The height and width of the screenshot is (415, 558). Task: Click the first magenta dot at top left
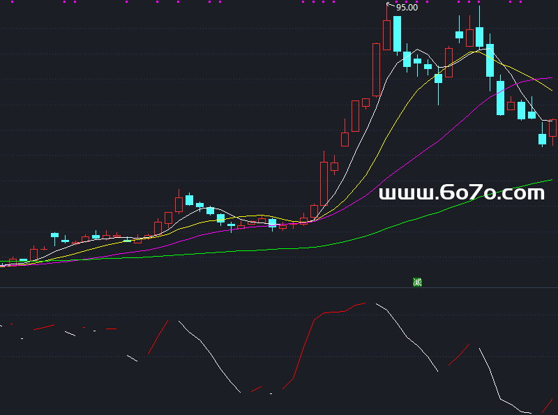pos(64,2)
